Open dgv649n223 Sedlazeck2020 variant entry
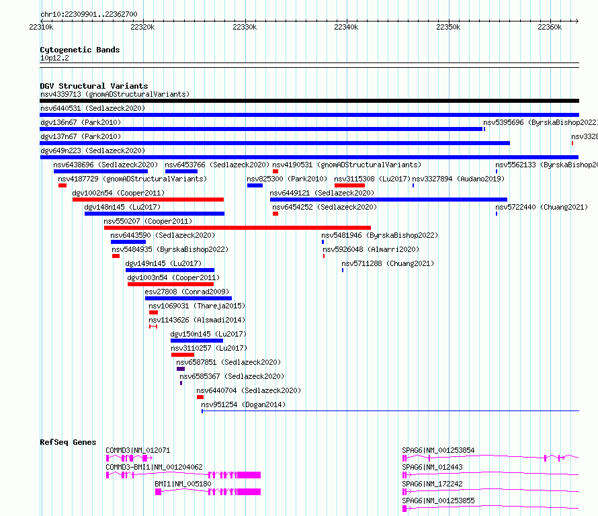Viewport: 598px width, 516px height. [x=93, y=150]
